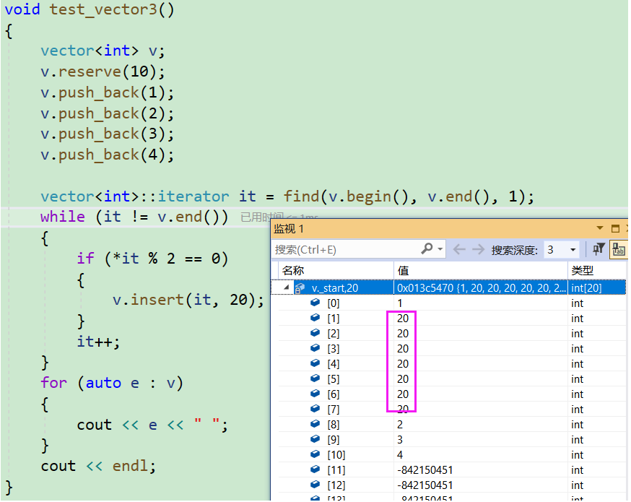Click v.push_back(4) line in code

click(x=107, y=155)
